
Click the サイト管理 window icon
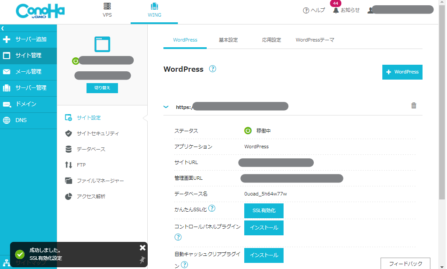coord(7,56)
